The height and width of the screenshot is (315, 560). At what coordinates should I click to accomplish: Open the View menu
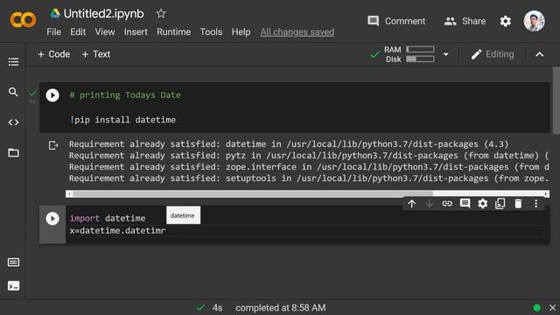(105, 32)
